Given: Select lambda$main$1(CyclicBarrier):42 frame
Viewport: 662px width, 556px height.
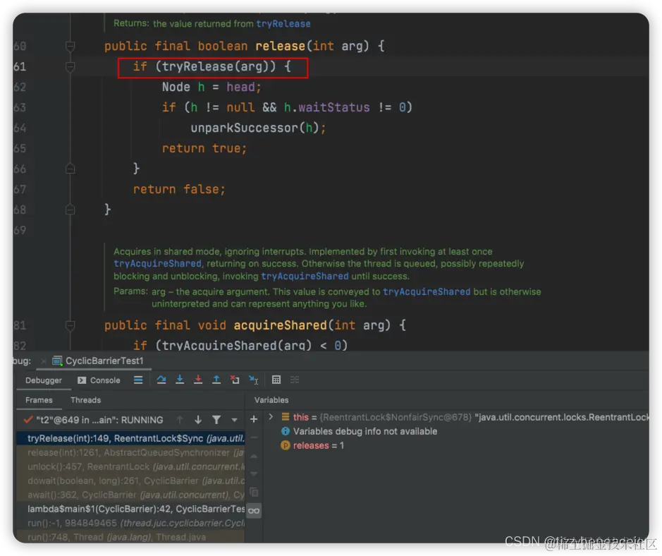Looking at the screenshot, I should 130,509.
